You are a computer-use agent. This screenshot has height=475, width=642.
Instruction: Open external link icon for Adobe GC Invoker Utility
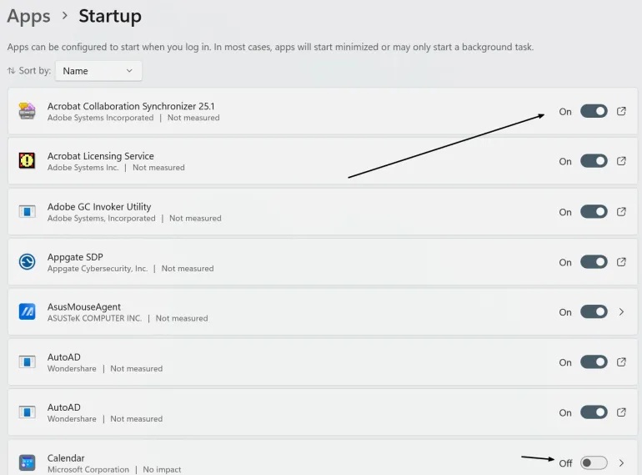[x=621, y=212]
